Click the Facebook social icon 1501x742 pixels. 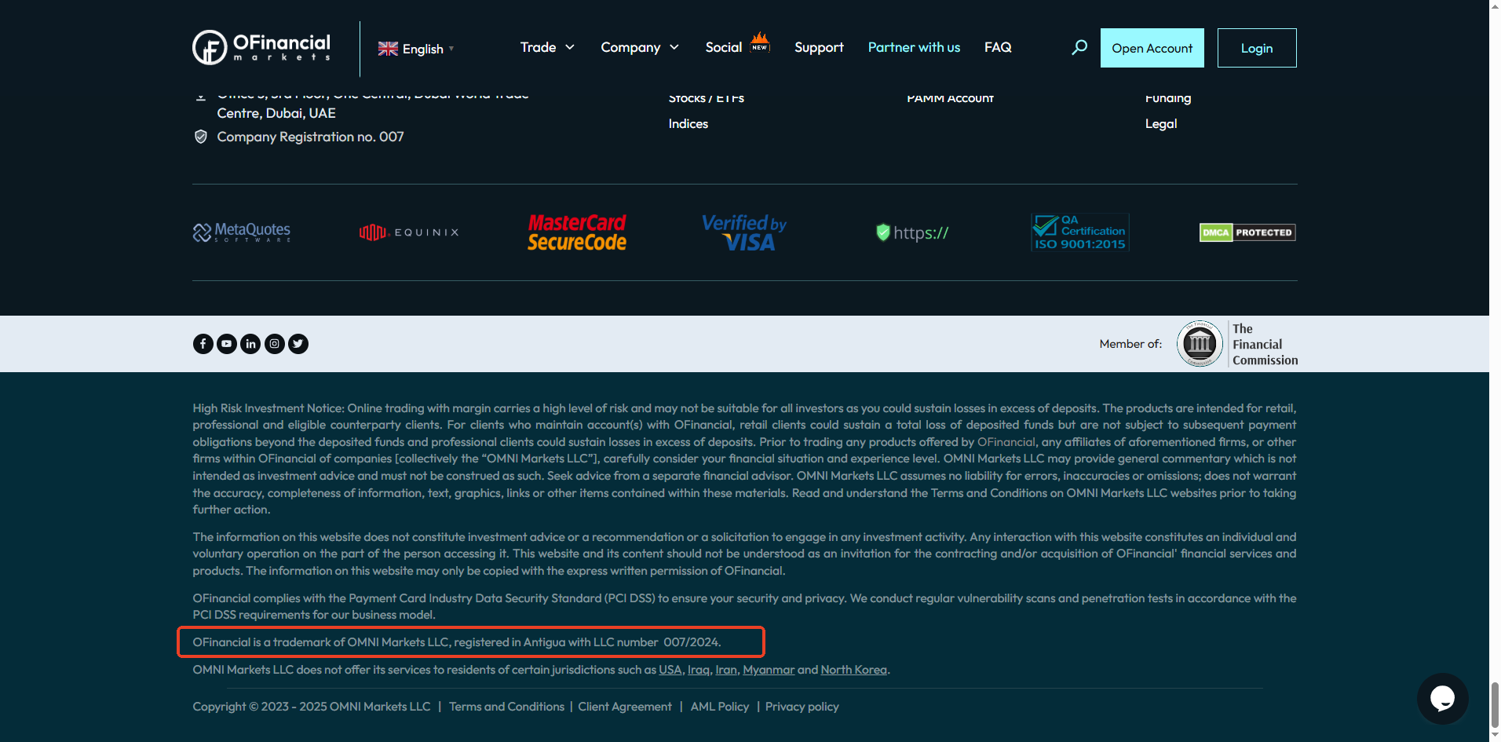pos(203,344)
